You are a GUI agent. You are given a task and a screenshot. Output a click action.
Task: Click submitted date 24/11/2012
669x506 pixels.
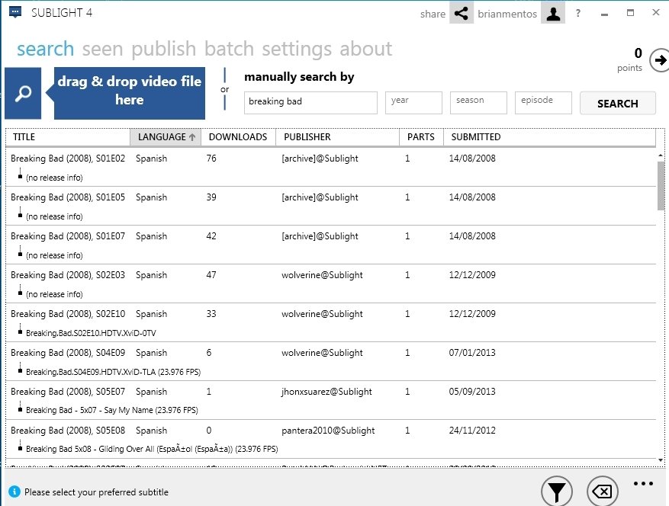[x=472, y=431]
